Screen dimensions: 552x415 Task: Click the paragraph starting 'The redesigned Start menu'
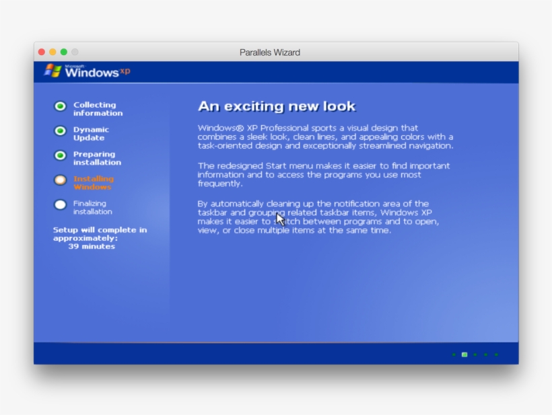pyautogui.click(x=324, y=175)
